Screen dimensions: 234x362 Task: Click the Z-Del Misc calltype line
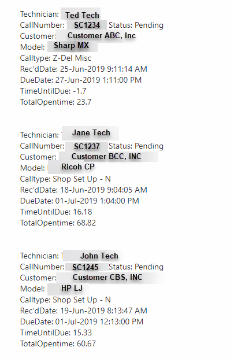(x=55, y=58)
